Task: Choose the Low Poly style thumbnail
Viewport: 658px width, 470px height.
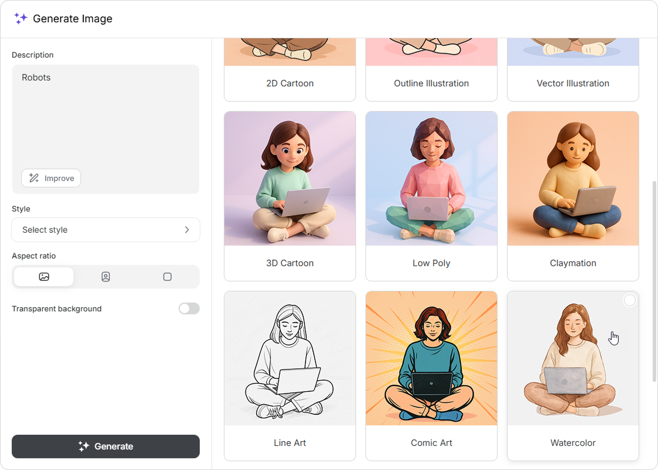Action: pos(431,179)
